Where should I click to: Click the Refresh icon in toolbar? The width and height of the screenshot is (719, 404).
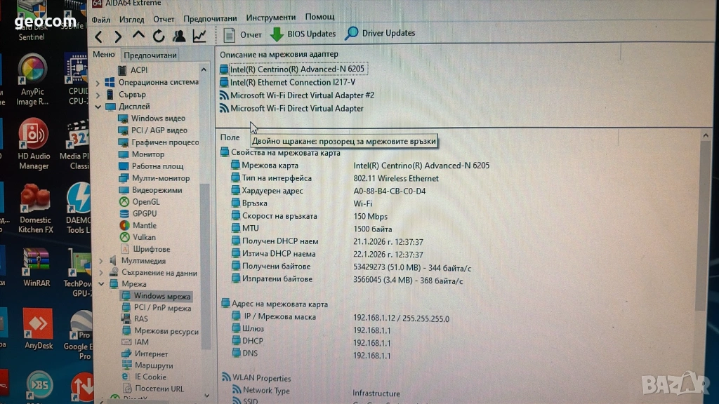click(159, 36)
